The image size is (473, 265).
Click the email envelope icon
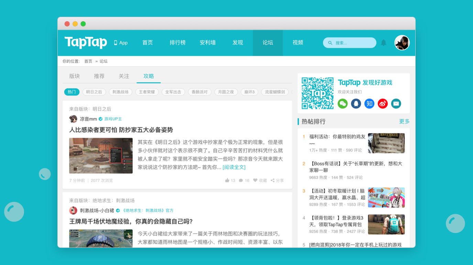point(396,104)
